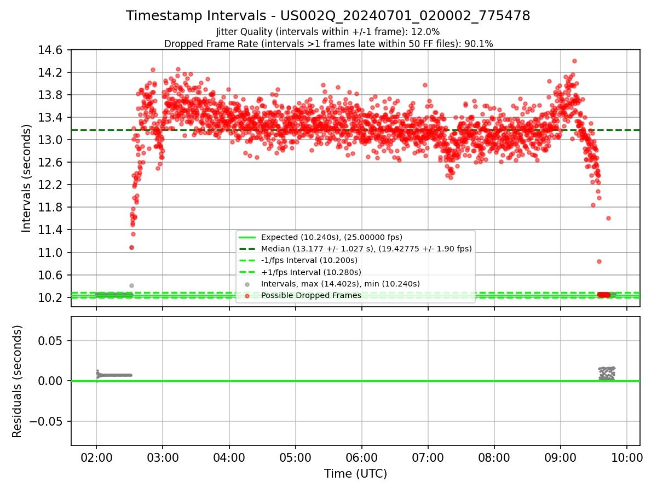
Task: Click the 'Jitter Quality' subtitle line
Action: point(328,32)
